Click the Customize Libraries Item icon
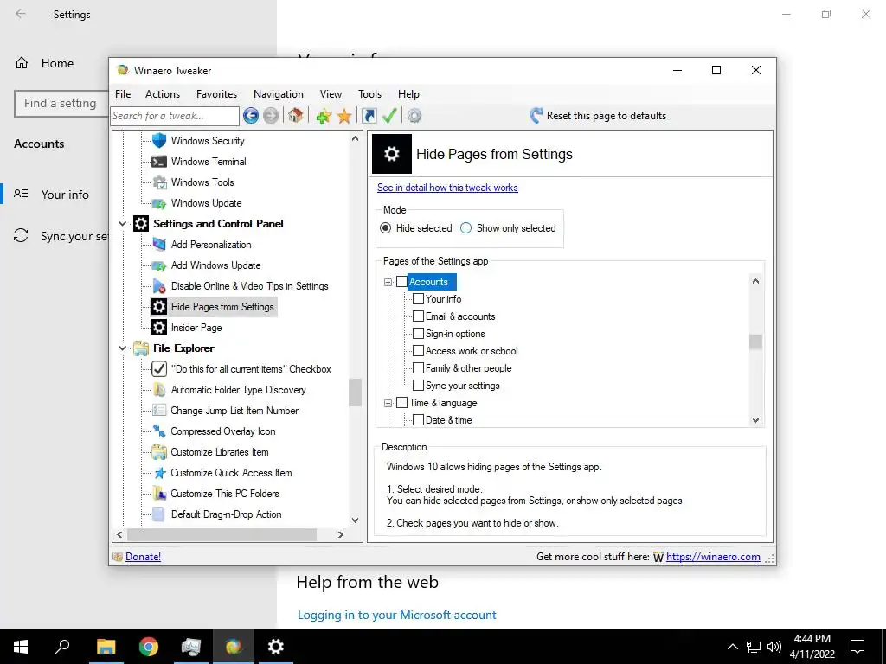Image resolution: width=886 pixels, height=664 pixels. pos(159,451)
